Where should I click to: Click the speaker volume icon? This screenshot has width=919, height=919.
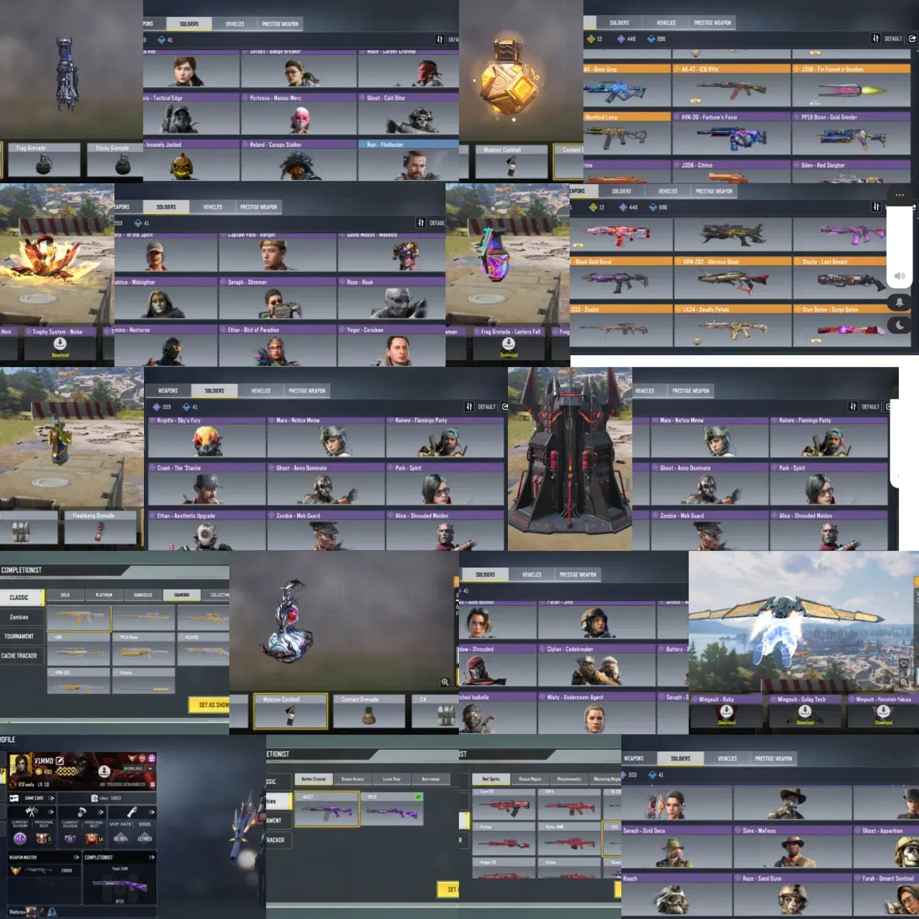[x=899, y=276]
